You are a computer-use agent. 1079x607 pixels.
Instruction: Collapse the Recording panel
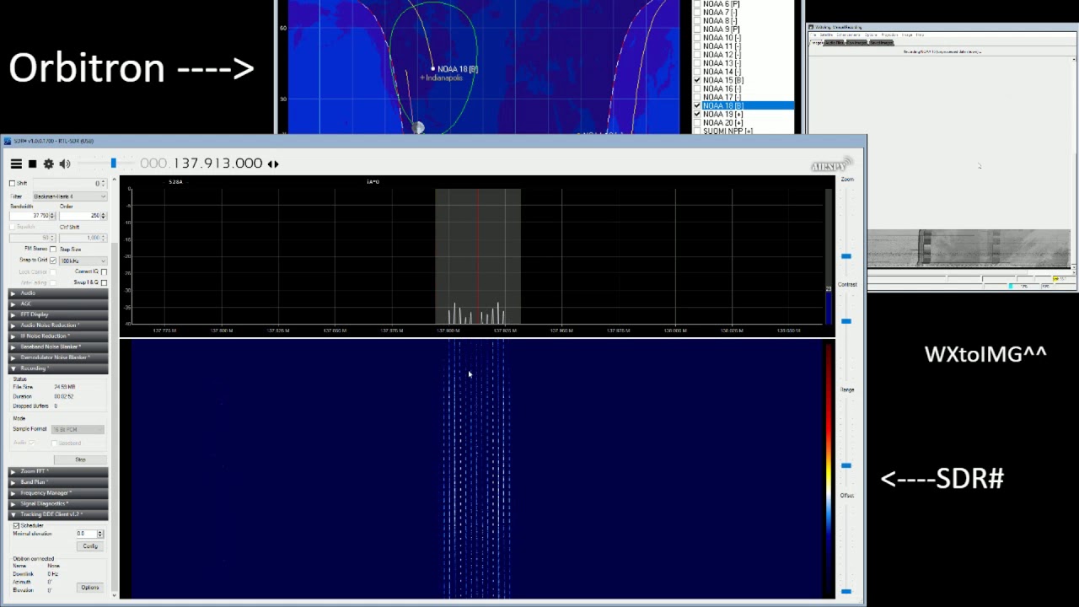click(x=59, y=368)
